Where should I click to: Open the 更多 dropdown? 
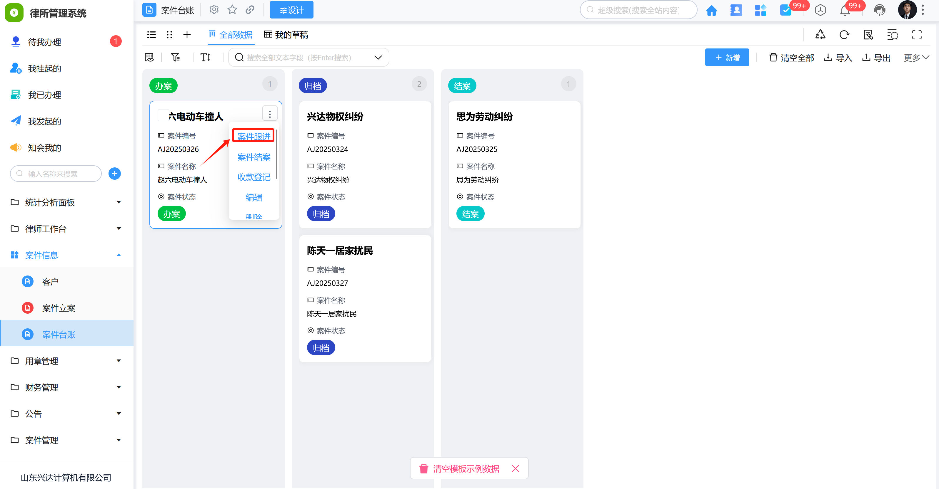click(x=916, y=58)
